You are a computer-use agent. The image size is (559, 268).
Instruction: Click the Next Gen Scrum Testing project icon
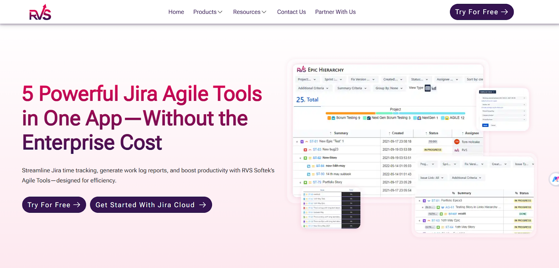(x=369, y=118)
